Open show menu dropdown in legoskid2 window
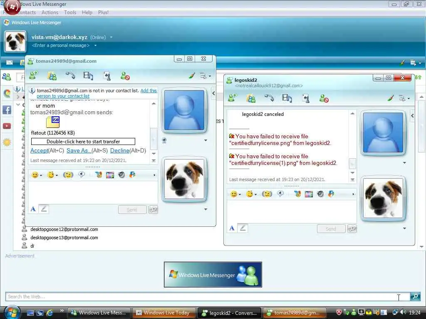 [404, 98]
